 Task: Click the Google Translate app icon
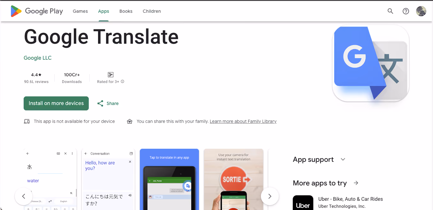tap(371, 63)
